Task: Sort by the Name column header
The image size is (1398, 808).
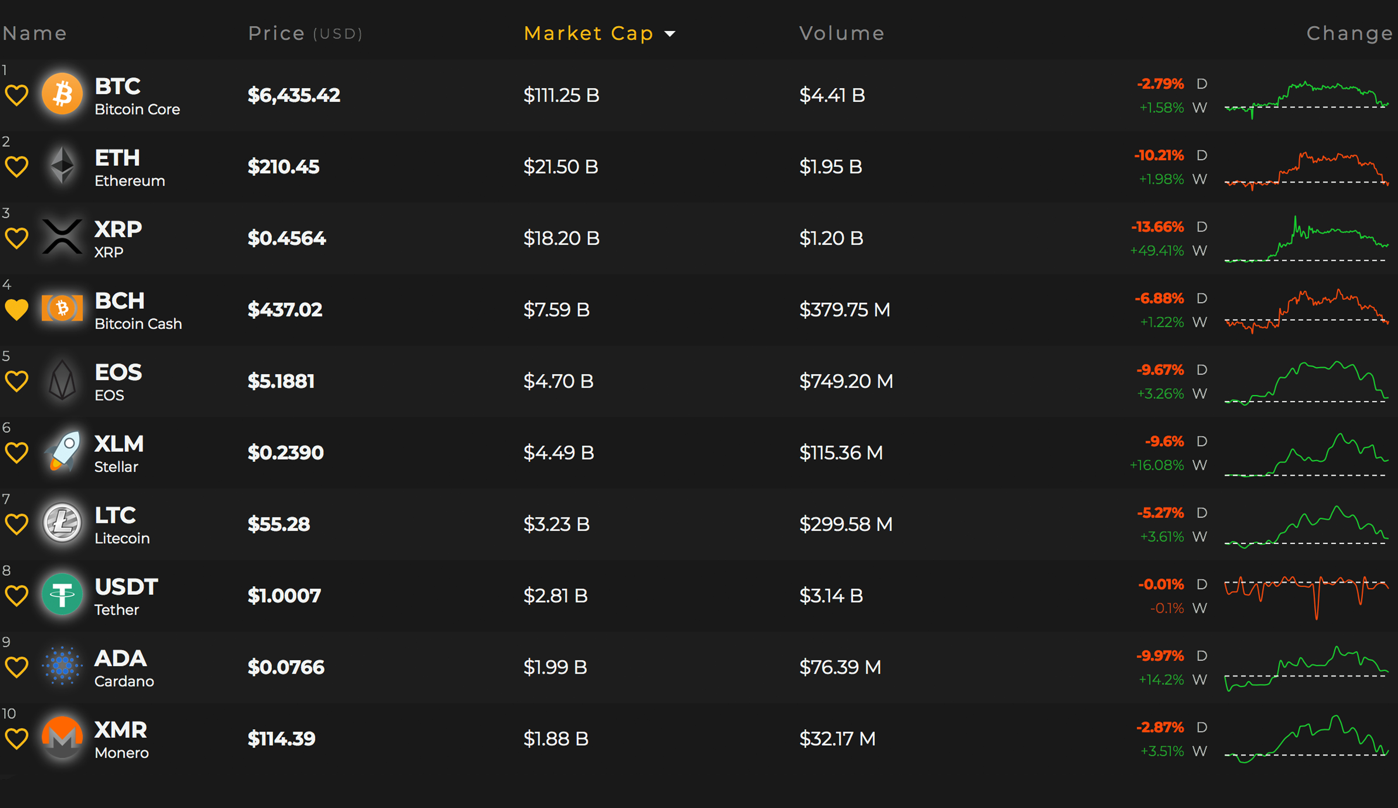Action: coord(35,33)
